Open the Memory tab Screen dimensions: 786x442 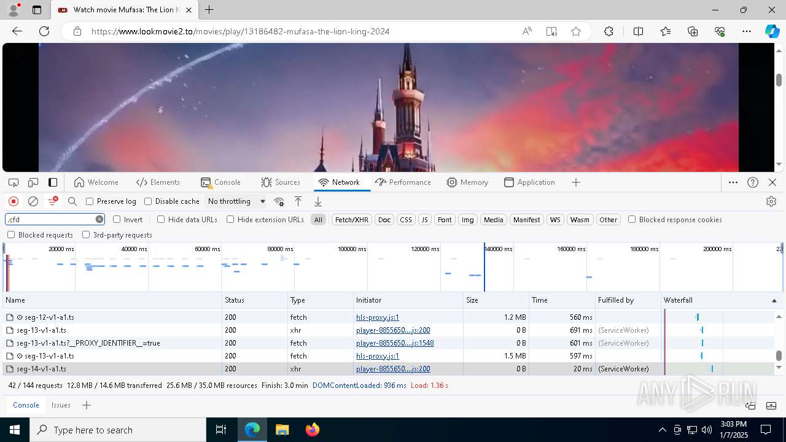click(x=468, y=182)
